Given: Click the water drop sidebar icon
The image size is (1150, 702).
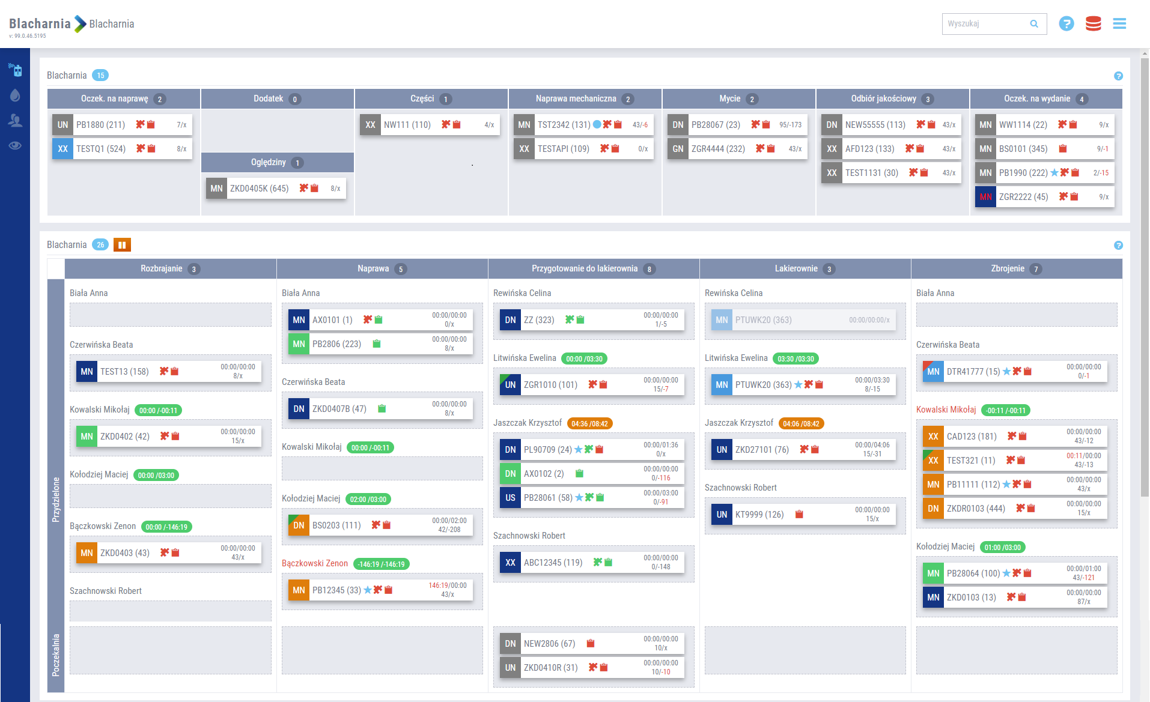Looking at the screenshot, I should pos(15,95).
